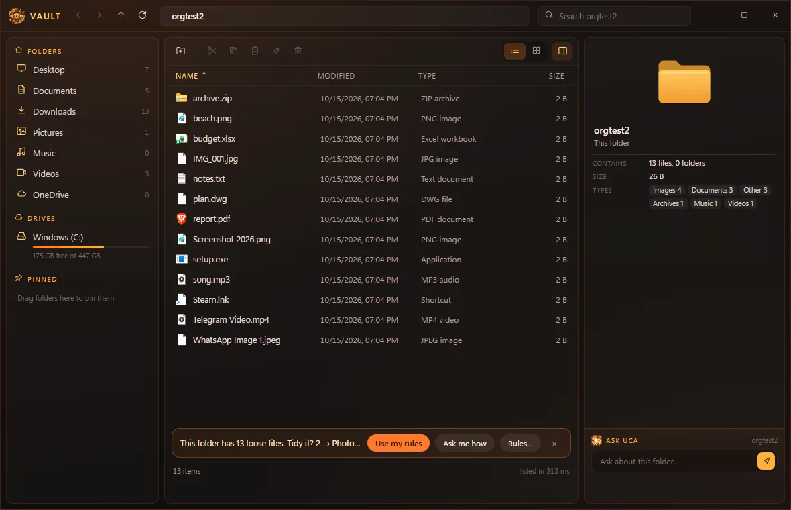Go up one folder level
This screenshot has height=510, width=791.
121,15
